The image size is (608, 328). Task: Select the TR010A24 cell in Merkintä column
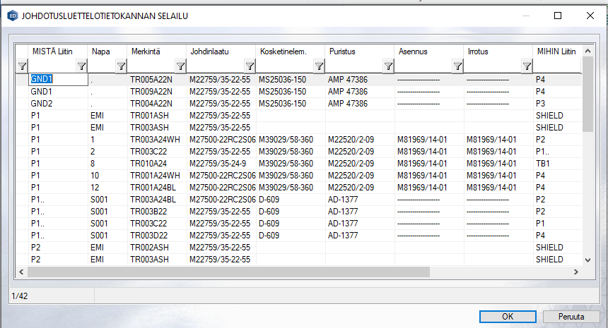coord(149,161)
